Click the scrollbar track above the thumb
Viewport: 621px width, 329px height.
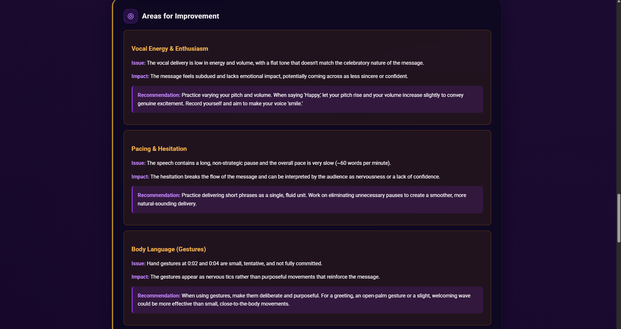618,98
